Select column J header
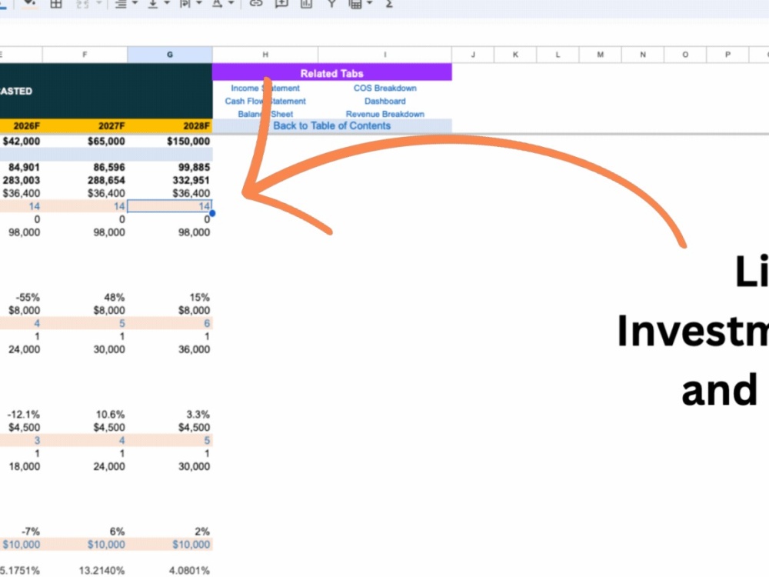This screenshot has width=769, height=577. pos(473,55)
